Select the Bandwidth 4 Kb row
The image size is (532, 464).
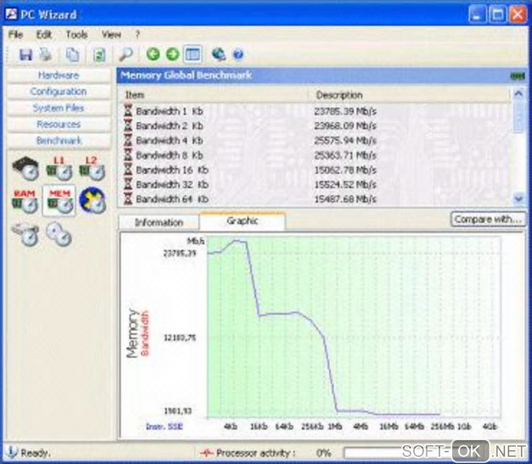pyautogui.click(x=314, y=140)
